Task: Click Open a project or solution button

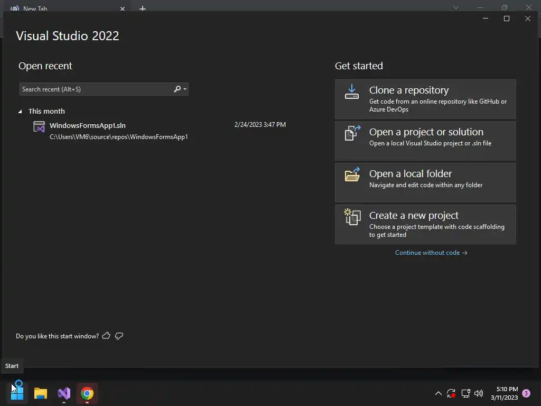Action: pos(425,141)
